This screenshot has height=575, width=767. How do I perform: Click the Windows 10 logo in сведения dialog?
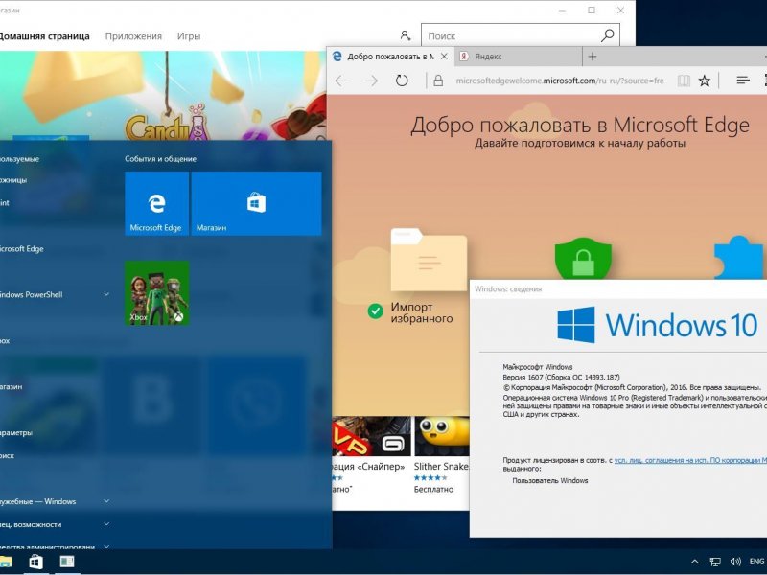tap(657, 325)
